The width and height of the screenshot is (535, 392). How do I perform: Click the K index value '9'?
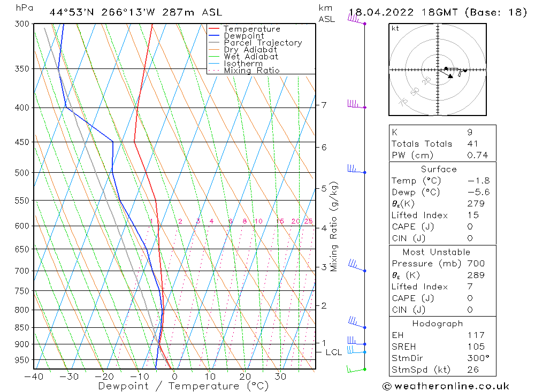[x=470, y=133]
